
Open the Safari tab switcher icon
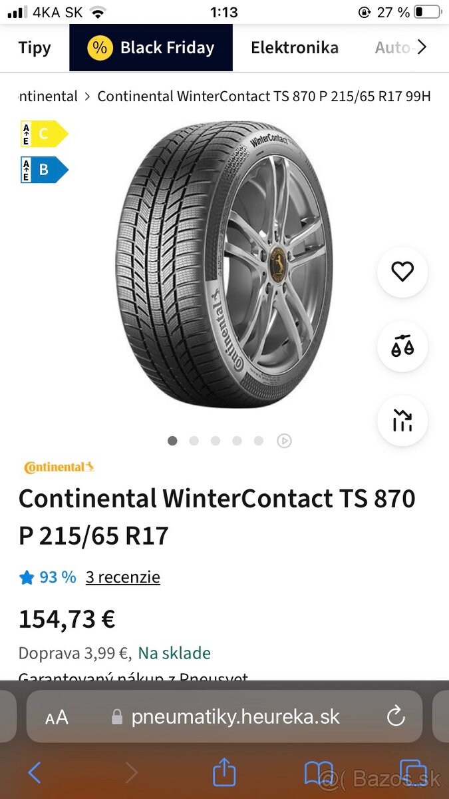pos(413,772)
